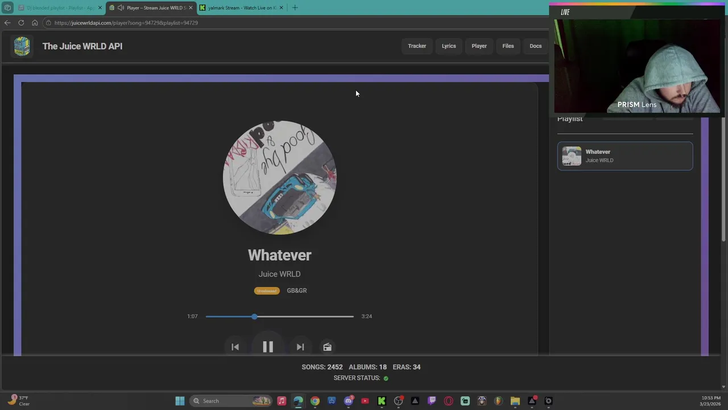Screen dimensions: 728x410
Task: Open the Lyrics nav item
Action: pyautogui.click(x=449, y=46)
